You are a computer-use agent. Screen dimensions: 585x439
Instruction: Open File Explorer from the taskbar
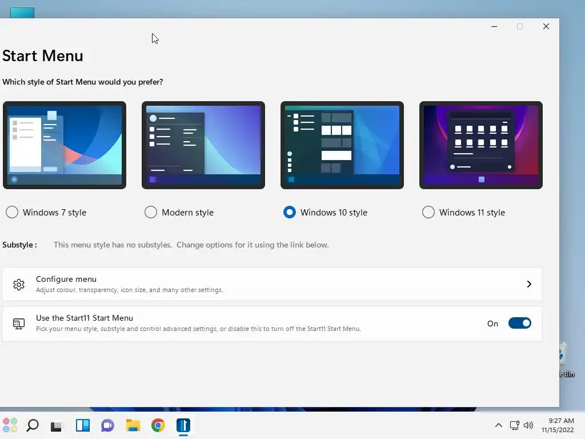tap(133, 425)
